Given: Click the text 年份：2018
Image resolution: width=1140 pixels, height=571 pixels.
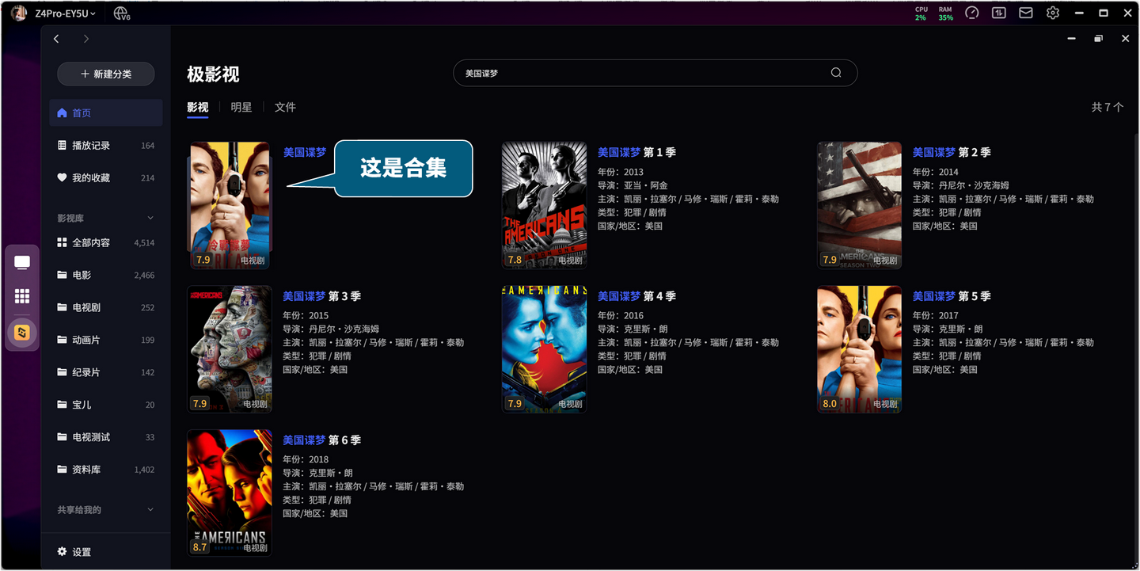Looking at the screenshot, I should (306, 459).
